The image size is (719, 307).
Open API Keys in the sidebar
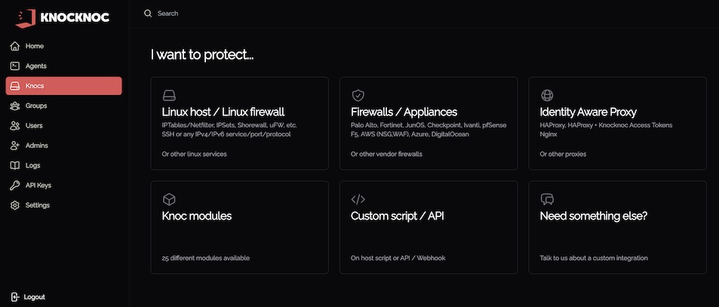click(x=38, y=185)
